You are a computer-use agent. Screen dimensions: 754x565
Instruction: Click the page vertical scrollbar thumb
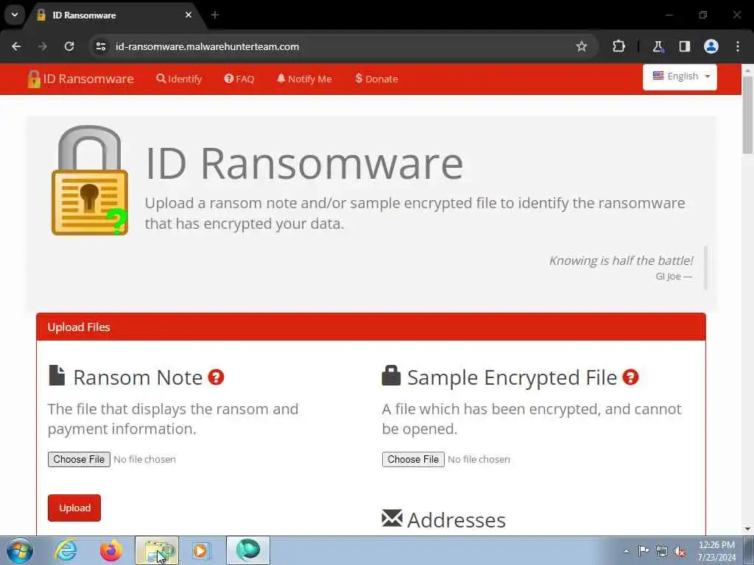(x=747, y=116)
